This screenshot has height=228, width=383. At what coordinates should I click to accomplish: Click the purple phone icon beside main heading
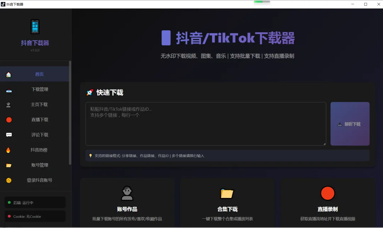[166, 38]
